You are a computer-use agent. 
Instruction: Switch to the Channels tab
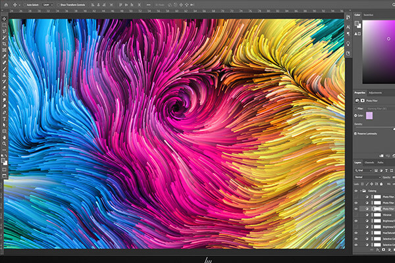pyautogui.click(x=369, y=162)
